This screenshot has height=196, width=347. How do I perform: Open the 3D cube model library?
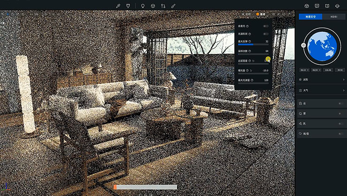153,6
